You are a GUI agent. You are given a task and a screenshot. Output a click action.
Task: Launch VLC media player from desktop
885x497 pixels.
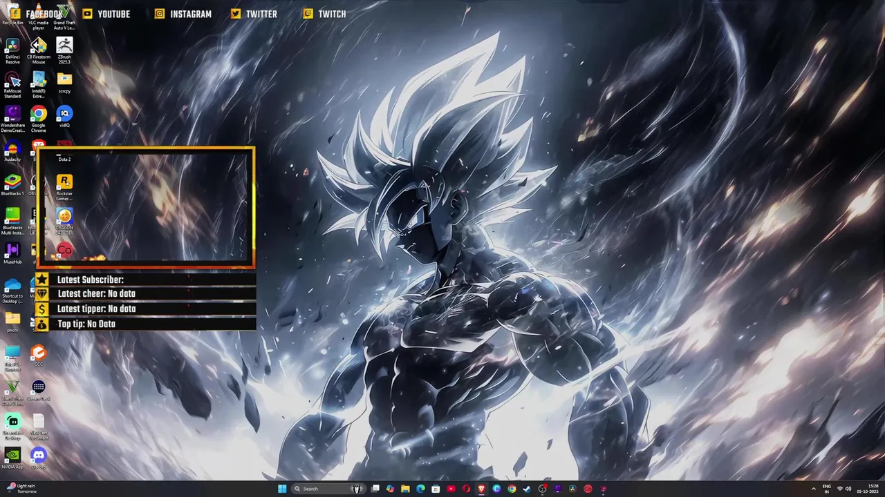(x=39, y=17)
